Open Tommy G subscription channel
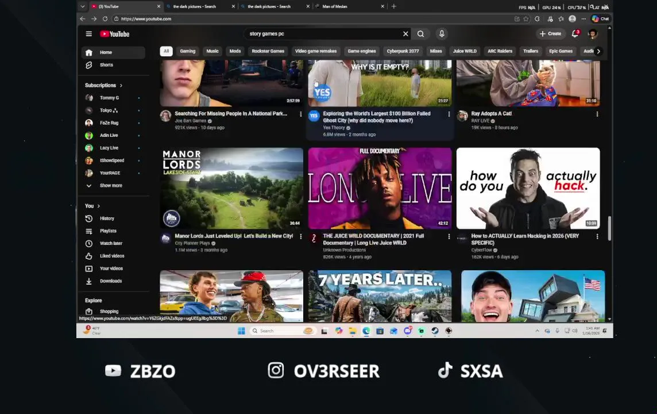The width and height of the screenshot is (657, 414). (113, 98)
